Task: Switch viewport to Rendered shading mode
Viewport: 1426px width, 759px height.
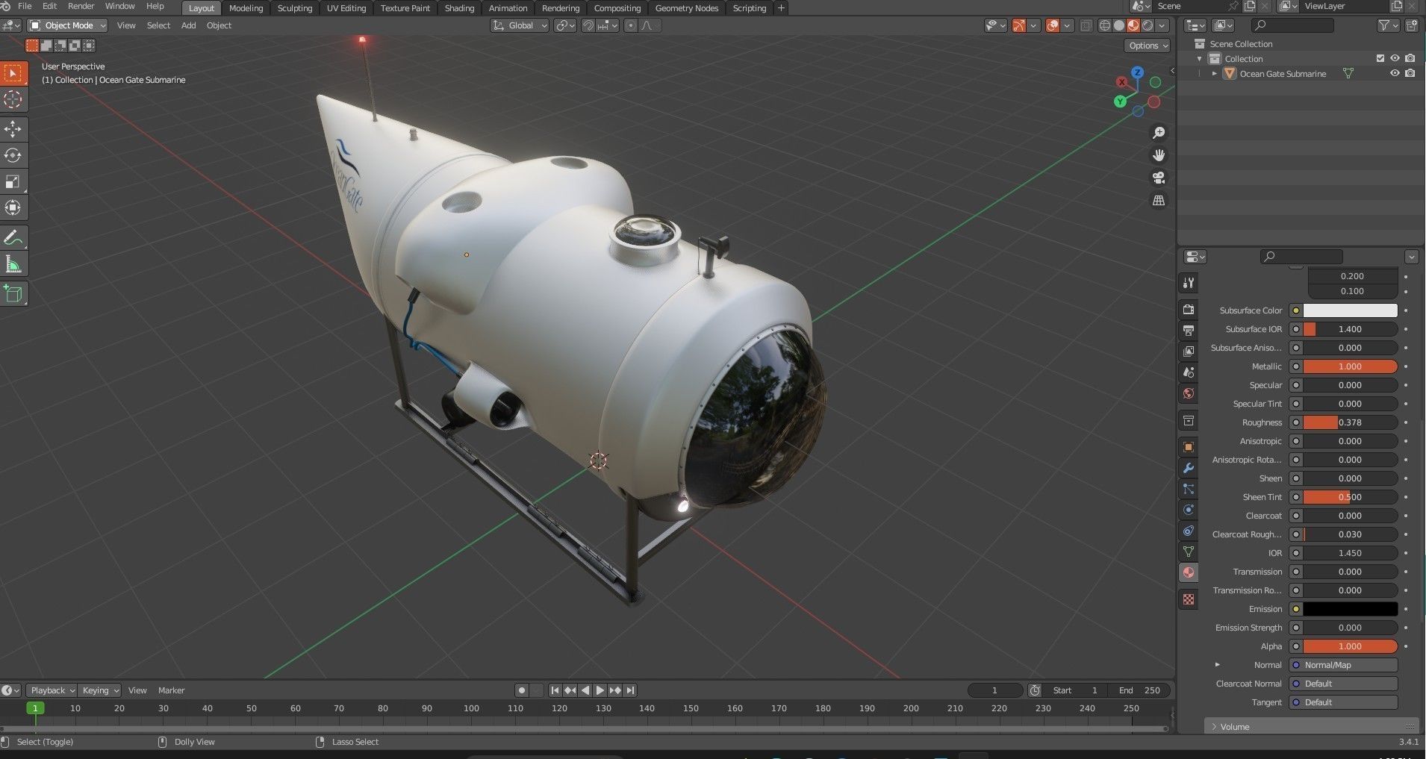Action: click(x=1148, y=25)
